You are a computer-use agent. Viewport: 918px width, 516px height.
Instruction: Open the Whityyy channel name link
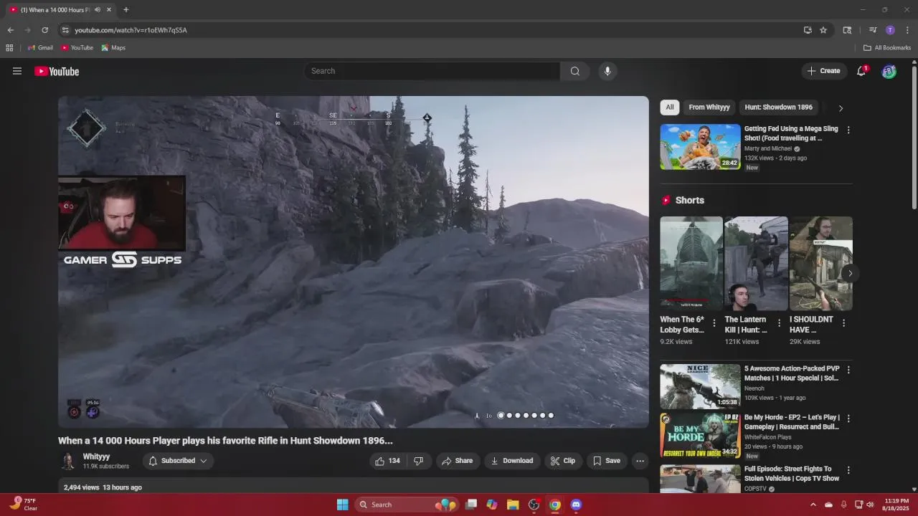96,457
